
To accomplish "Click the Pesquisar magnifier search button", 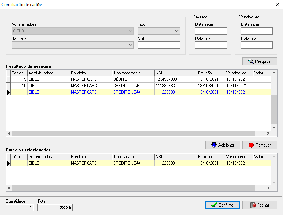I will pos(259,61).
